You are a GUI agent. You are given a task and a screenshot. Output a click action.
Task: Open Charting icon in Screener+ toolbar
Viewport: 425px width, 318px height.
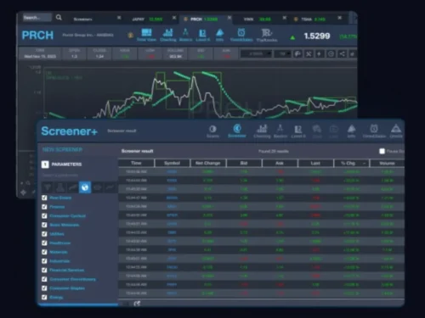click(262, 131)
